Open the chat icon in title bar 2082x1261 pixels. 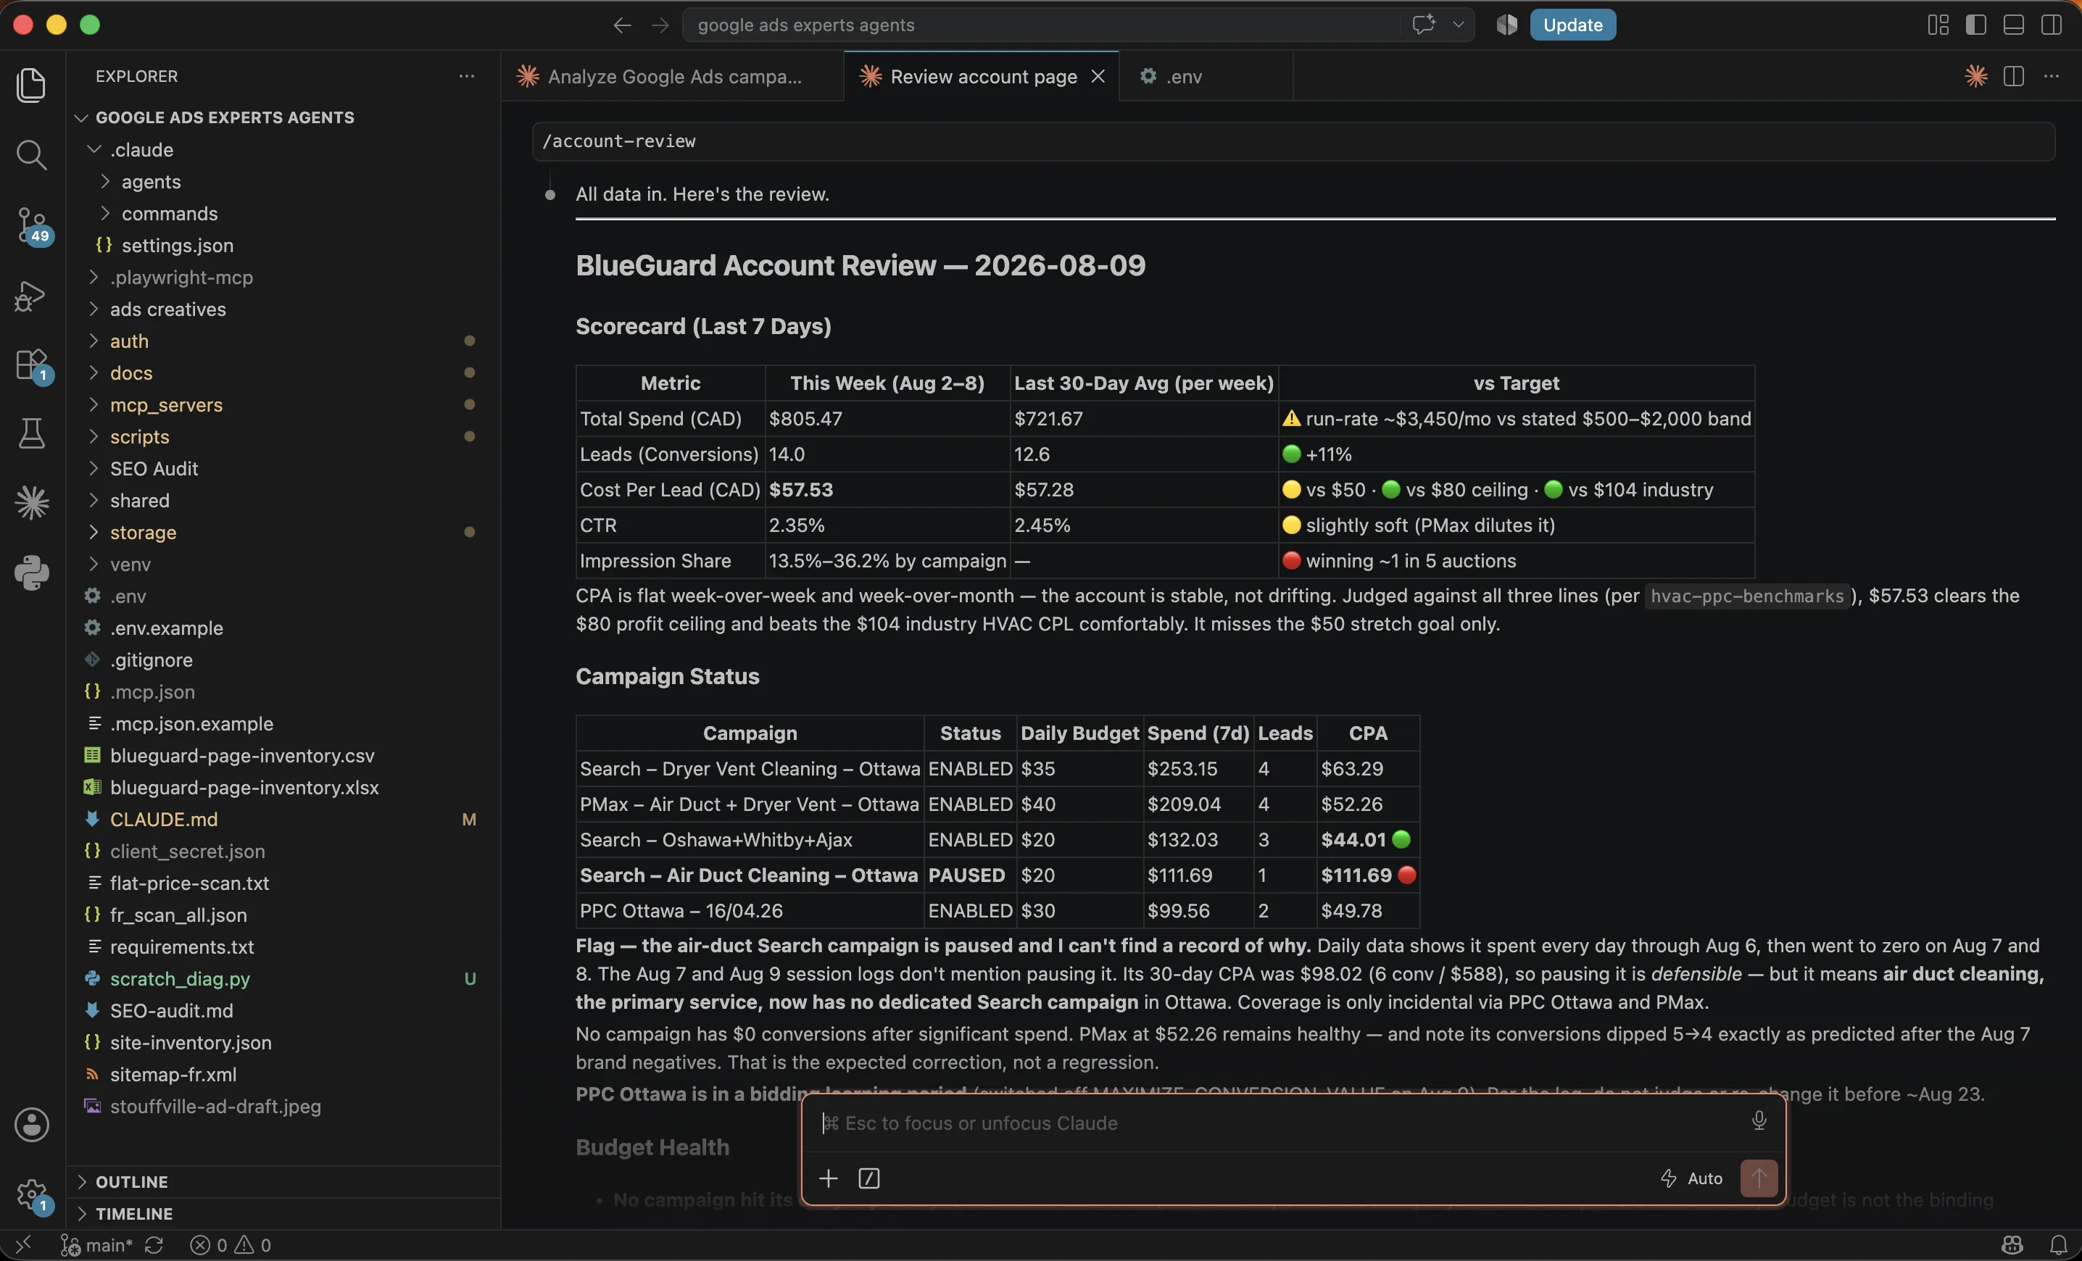pyautogui.click(x=1424, y=25)
